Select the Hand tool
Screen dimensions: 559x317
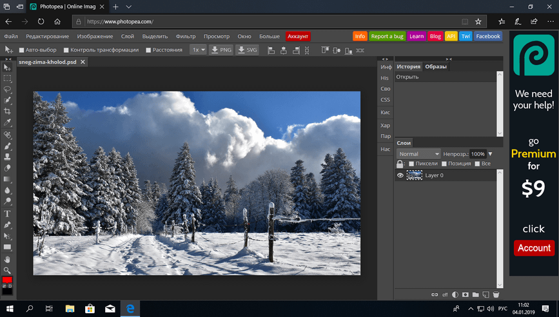point(7,259)
